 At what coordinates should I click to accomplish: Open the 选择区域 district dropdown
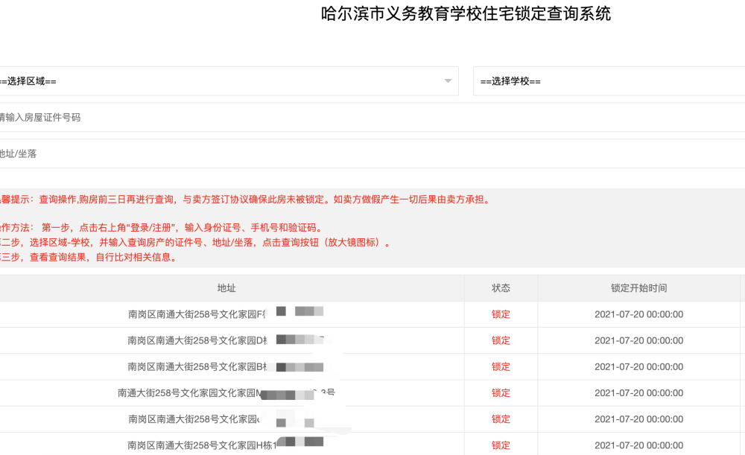pyautogui.click(x=229, y=81)
